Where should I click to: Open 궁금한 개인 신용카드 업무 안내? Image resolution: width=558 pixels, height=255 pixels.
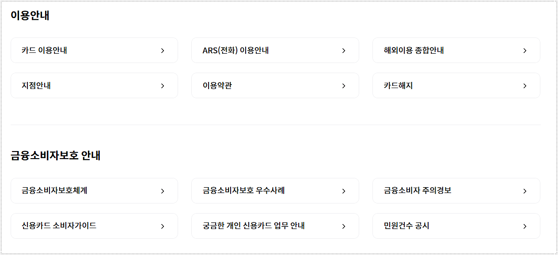point(275,226)
